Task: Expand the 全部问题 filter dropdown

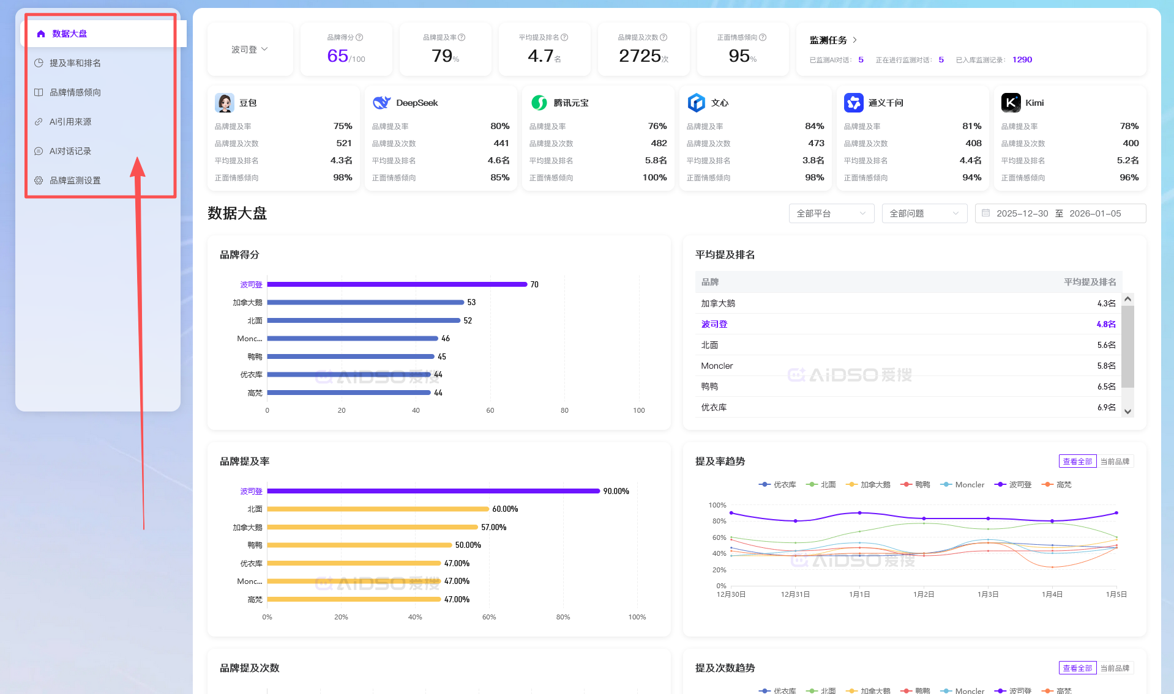Action: (x=924, y=213)
